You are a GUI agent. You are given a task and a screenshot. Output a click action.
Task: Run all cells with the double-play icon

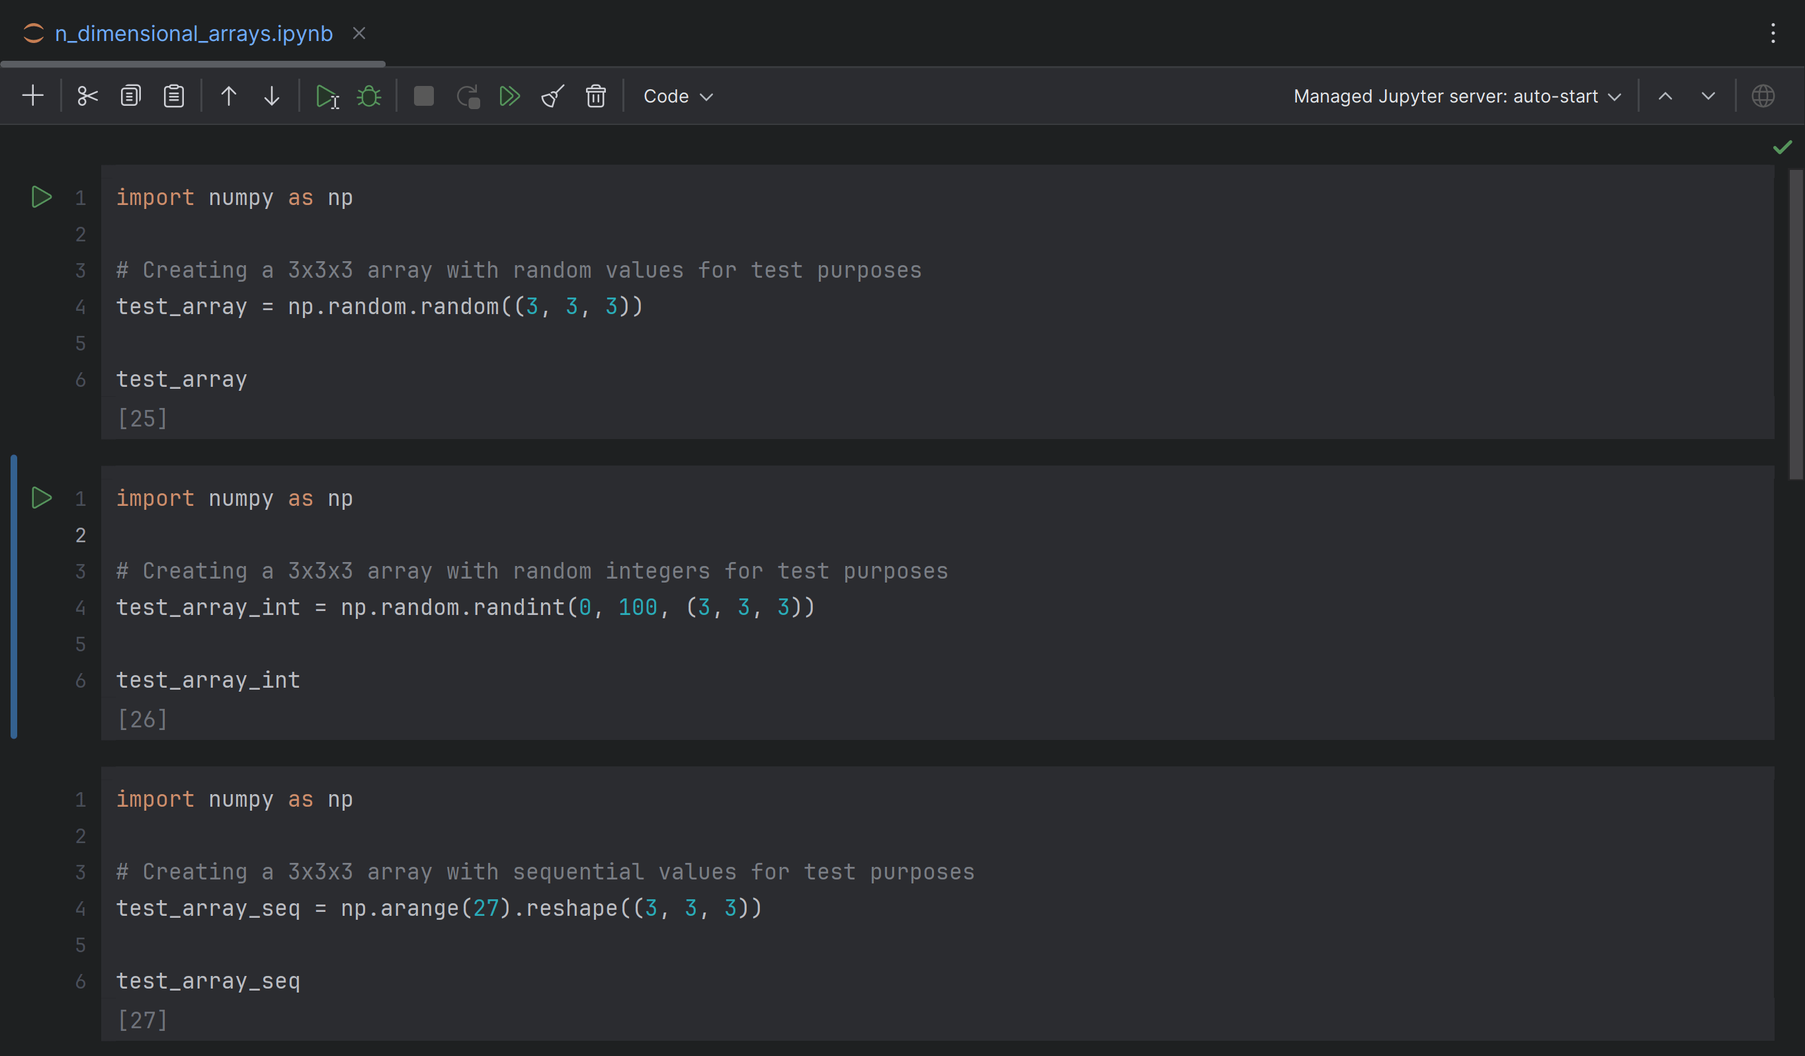point(509,96)
